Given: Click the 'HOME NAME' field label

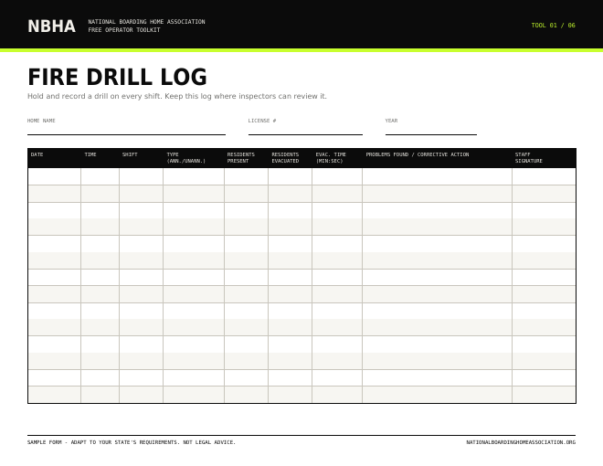Looking at the screenshot, I should click(x=41, y=121).
